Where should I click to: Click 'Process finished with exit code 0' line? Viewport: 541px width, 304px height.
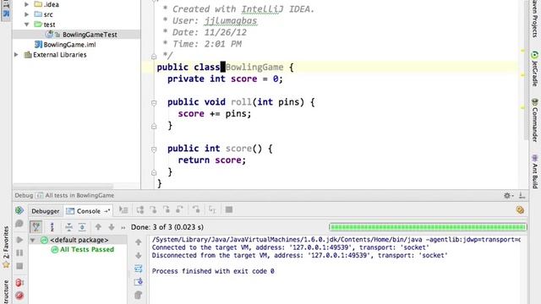213,271
